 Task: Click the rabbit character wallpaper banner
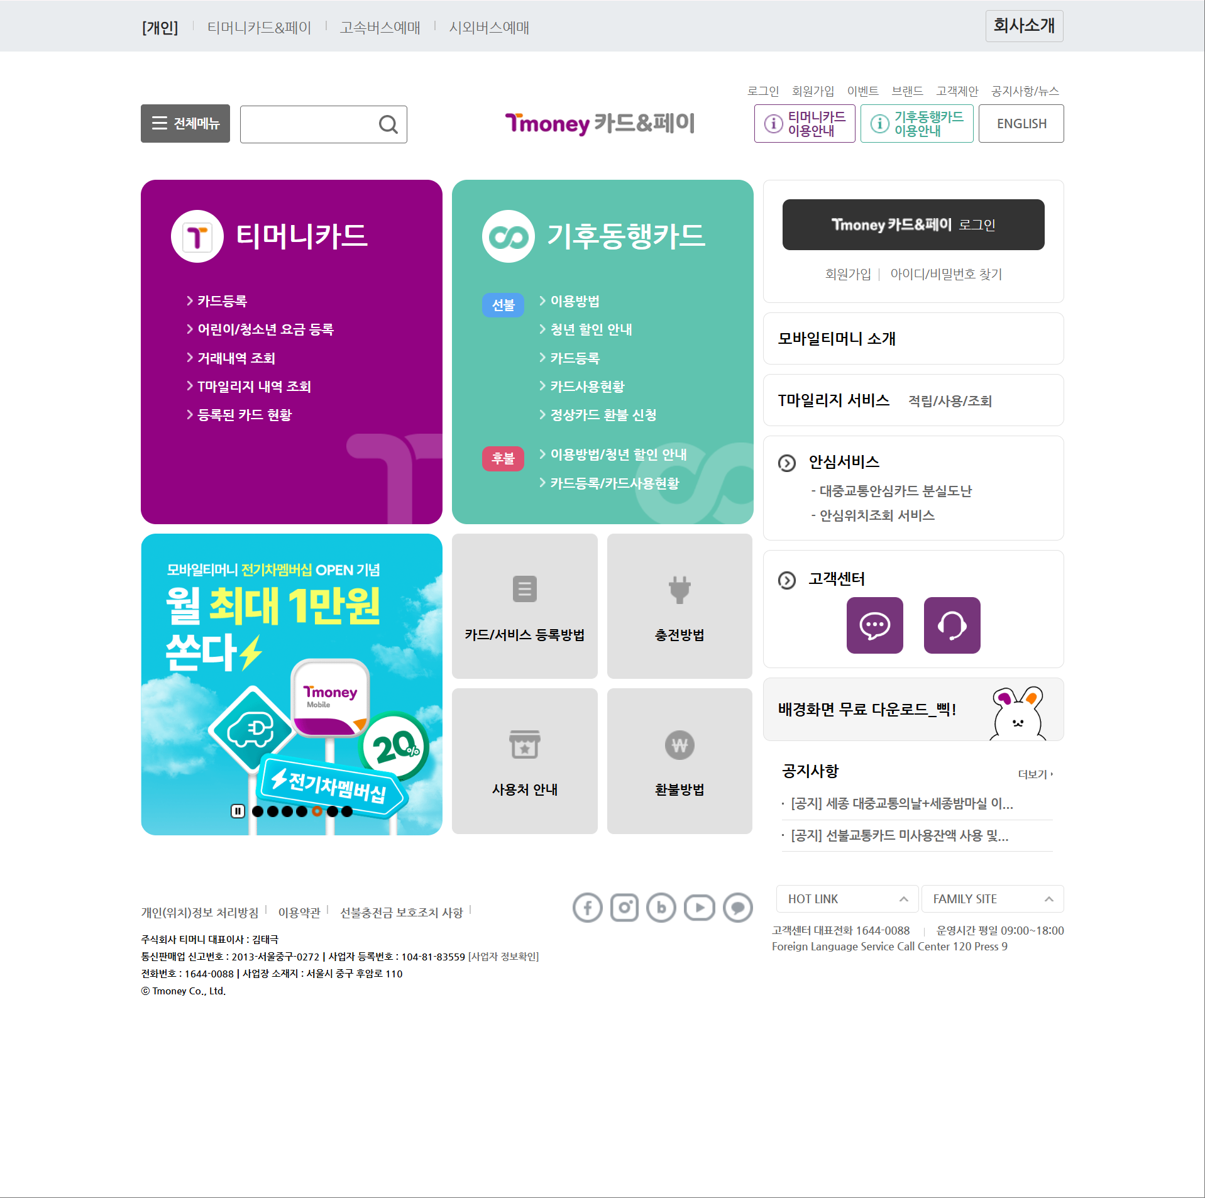(x=913, y=710)
